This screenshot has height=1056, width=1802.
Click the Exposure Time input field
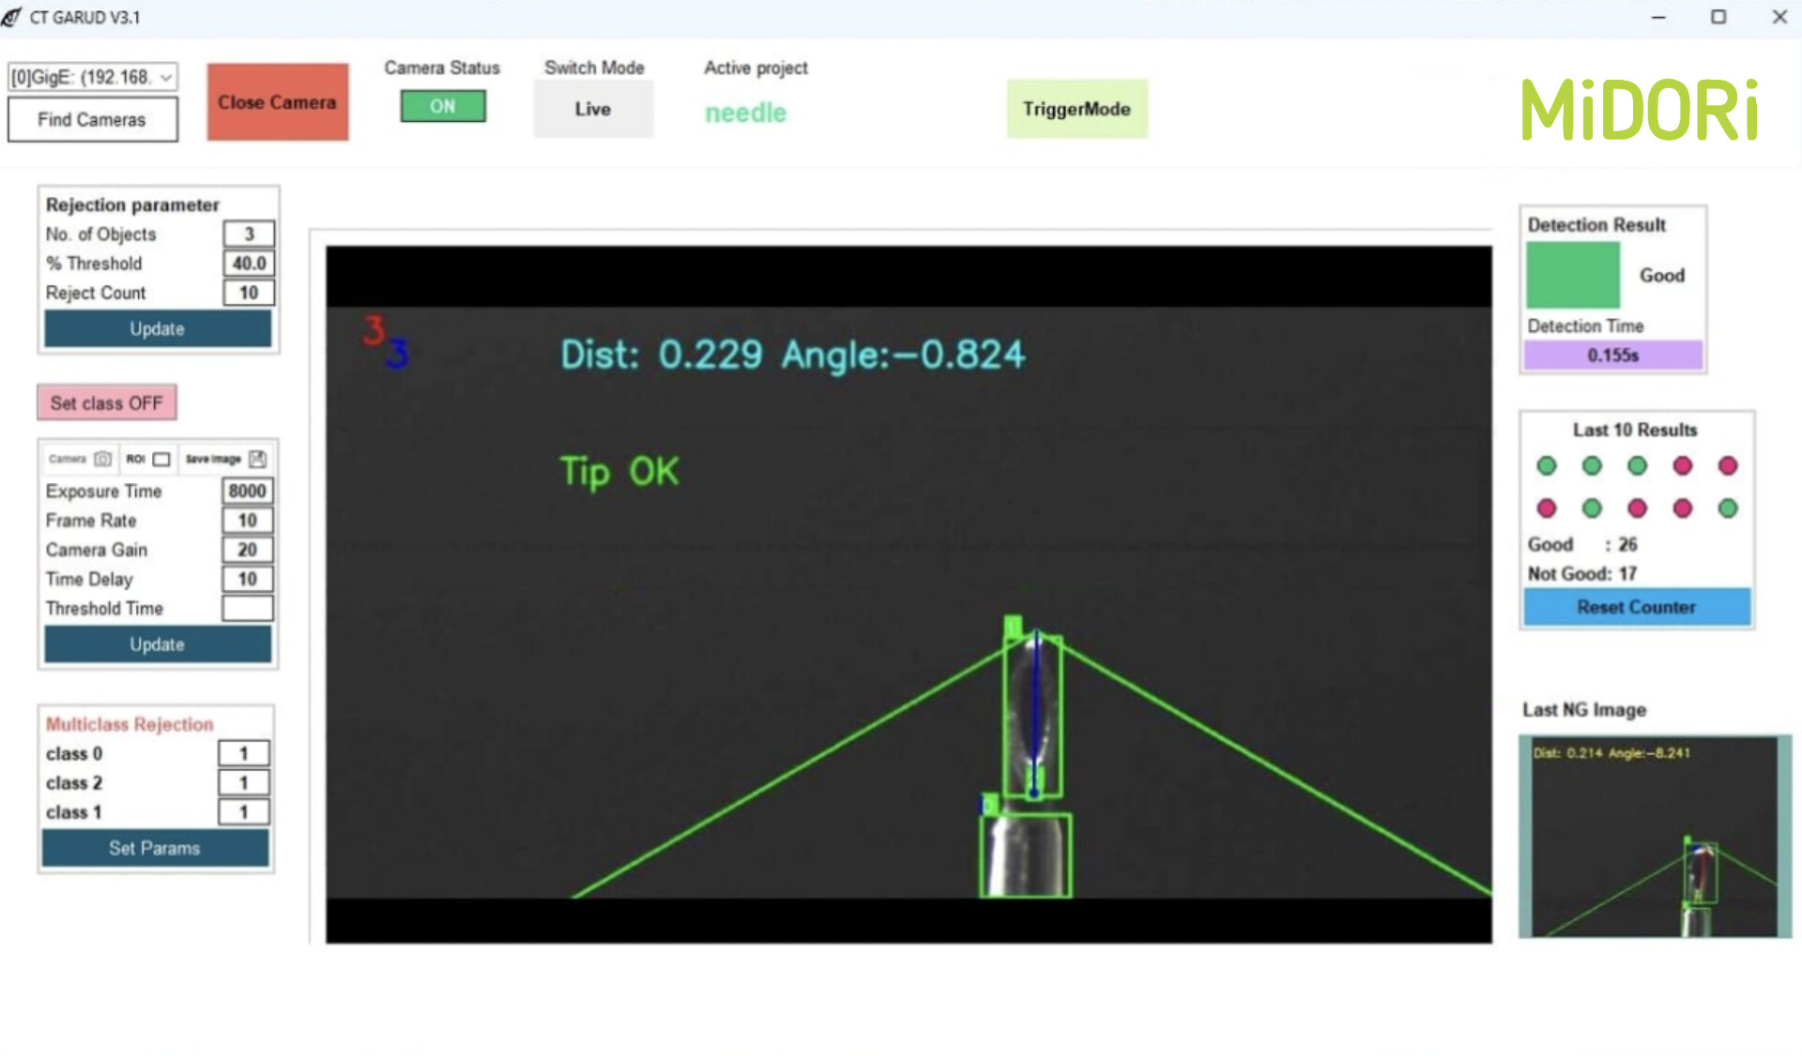coord(248,490)
